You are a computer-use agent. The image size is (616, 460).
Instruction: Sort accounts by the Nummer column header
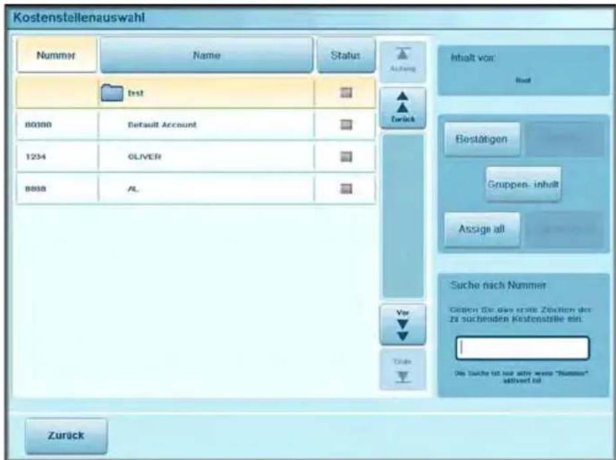[57, 55]
